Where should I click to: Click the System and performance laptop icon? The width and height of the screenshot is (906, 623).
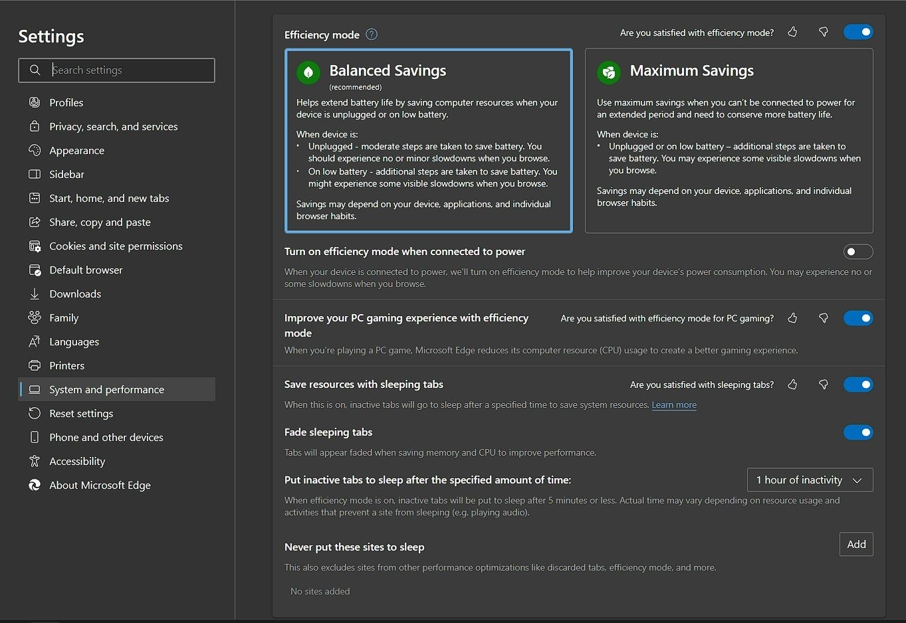click(35, 389)
